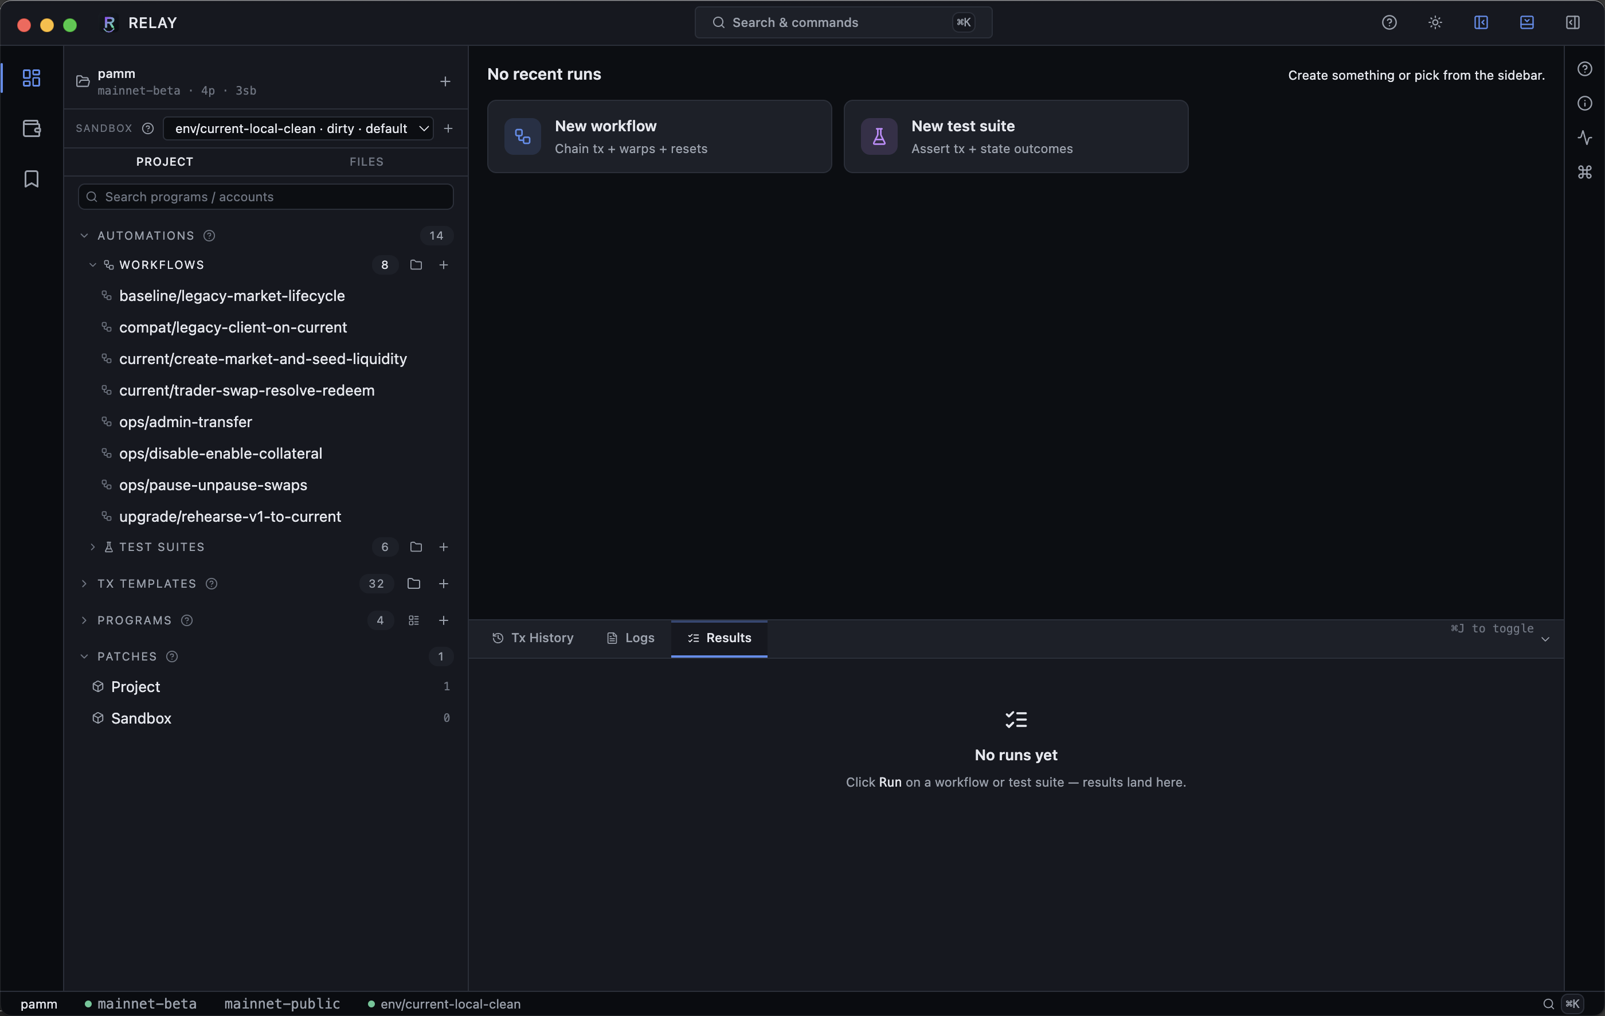Expand the PROGRAMS section
Viewport: 1605px width, 1016px height.
[84, 620]
